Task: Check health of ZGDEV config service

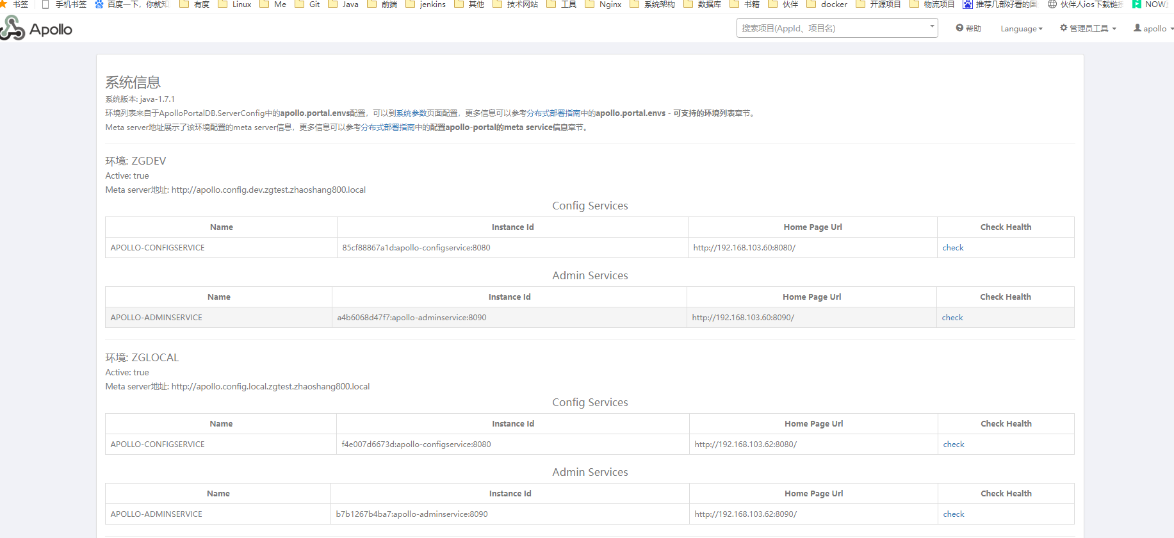Action: [953, 248]
